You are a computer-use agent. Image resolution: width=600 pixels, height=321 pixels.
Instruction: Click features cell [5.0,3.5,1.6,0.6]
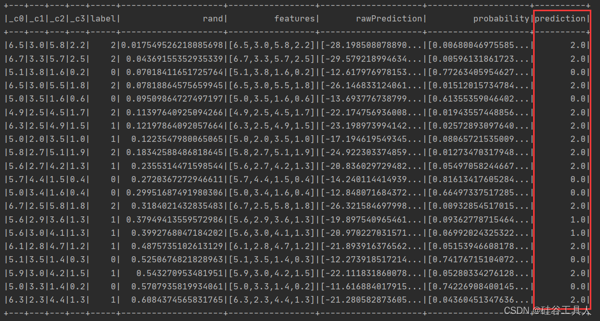[272, 99]
